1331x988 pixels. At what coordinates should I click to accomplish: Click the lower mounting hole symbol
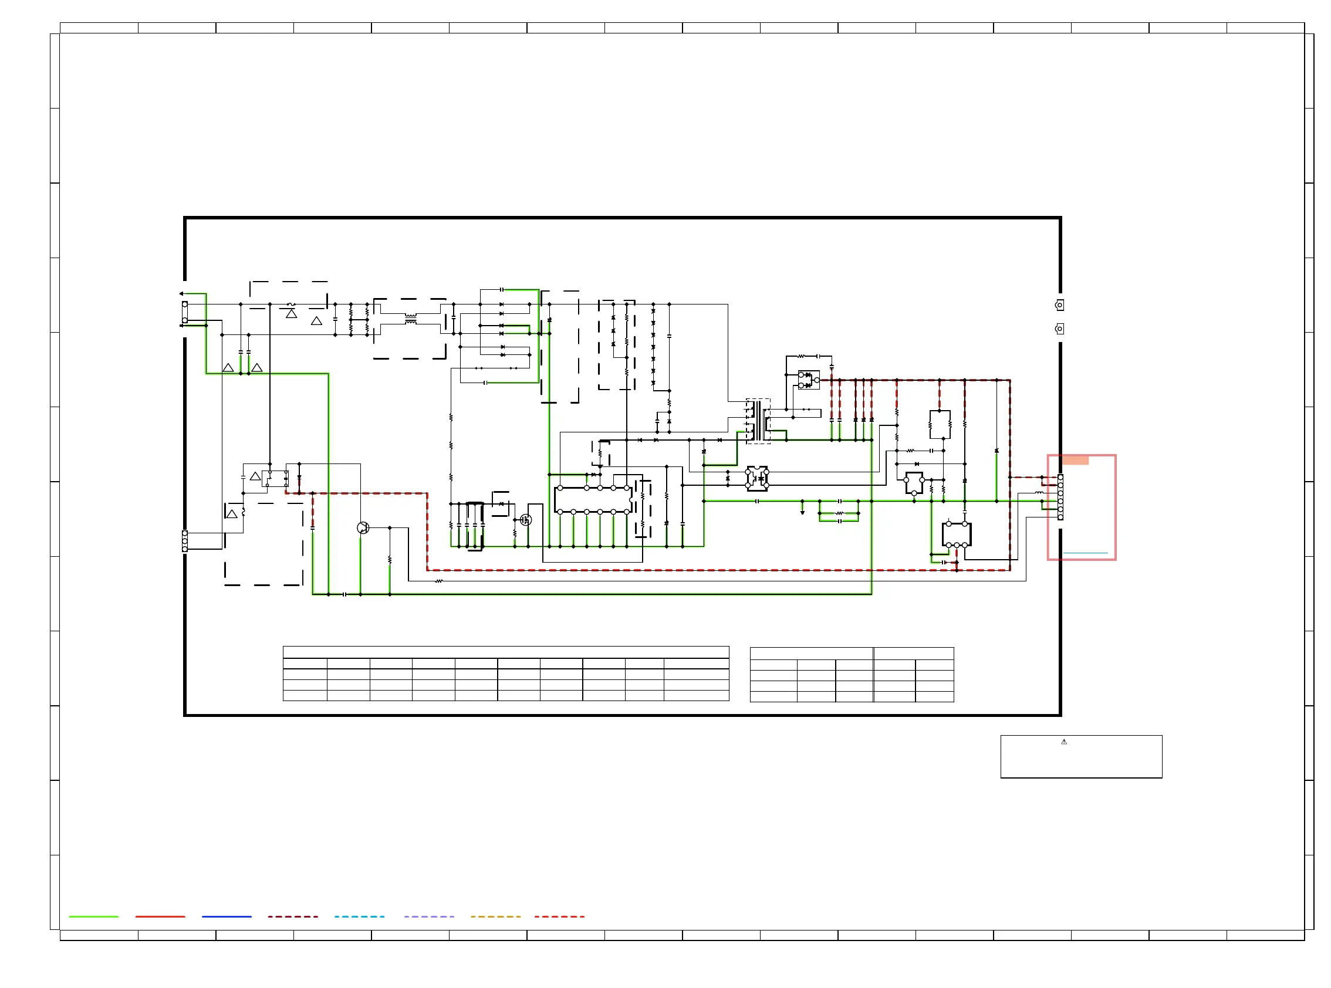pyautogui.click(x=1059, y=329)
